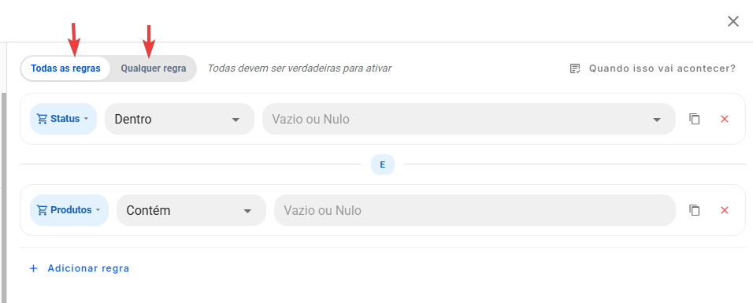Click the cart icon in Produtos chip

point(43,210)
